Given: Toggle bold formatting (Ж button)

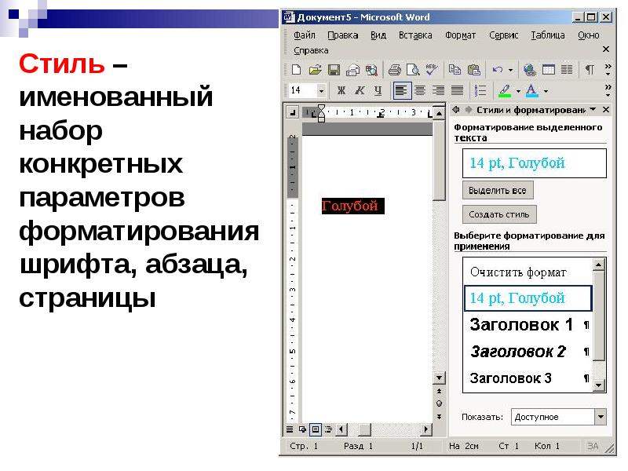Looking at the screenshot, I should [341, 90].
